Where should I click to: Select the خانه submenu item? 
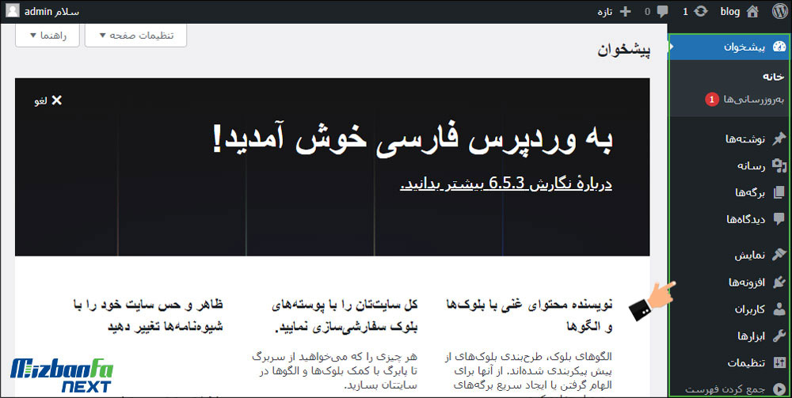[773, 77]
